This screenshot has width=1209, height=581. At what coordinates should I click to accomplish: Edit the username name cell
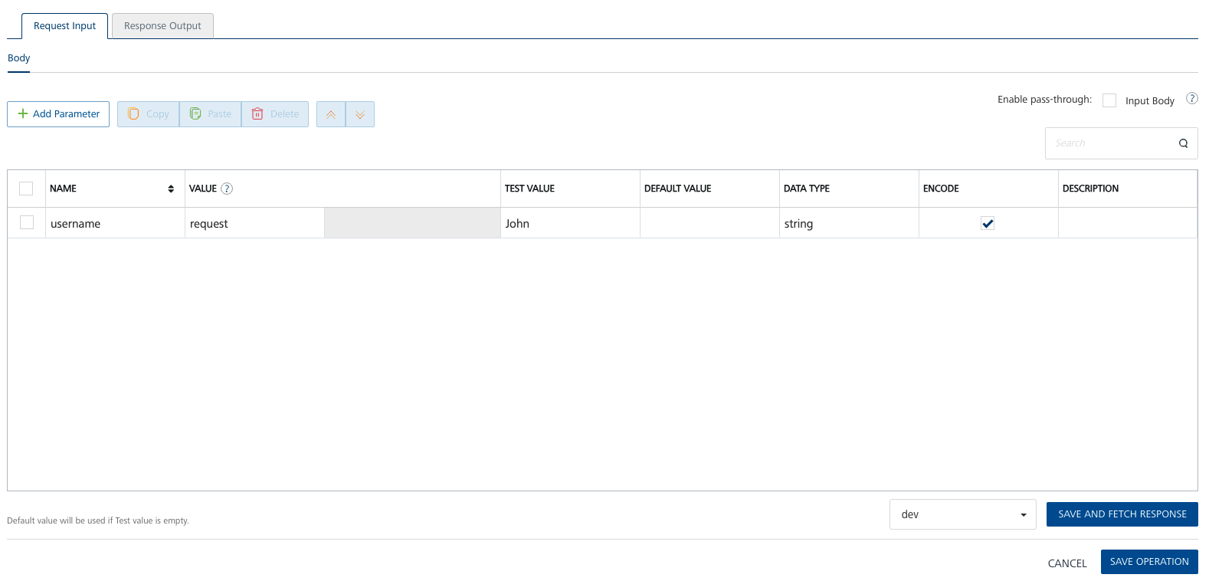coord(115,223)
